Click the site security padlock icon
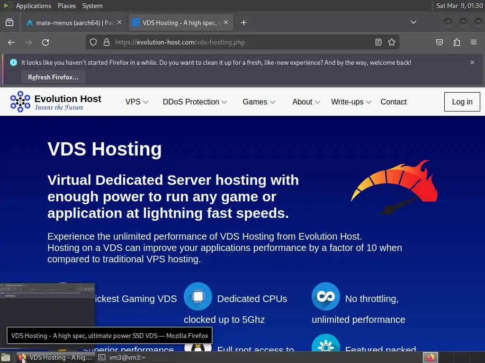The image size is (485, 363). pos(107,42)
